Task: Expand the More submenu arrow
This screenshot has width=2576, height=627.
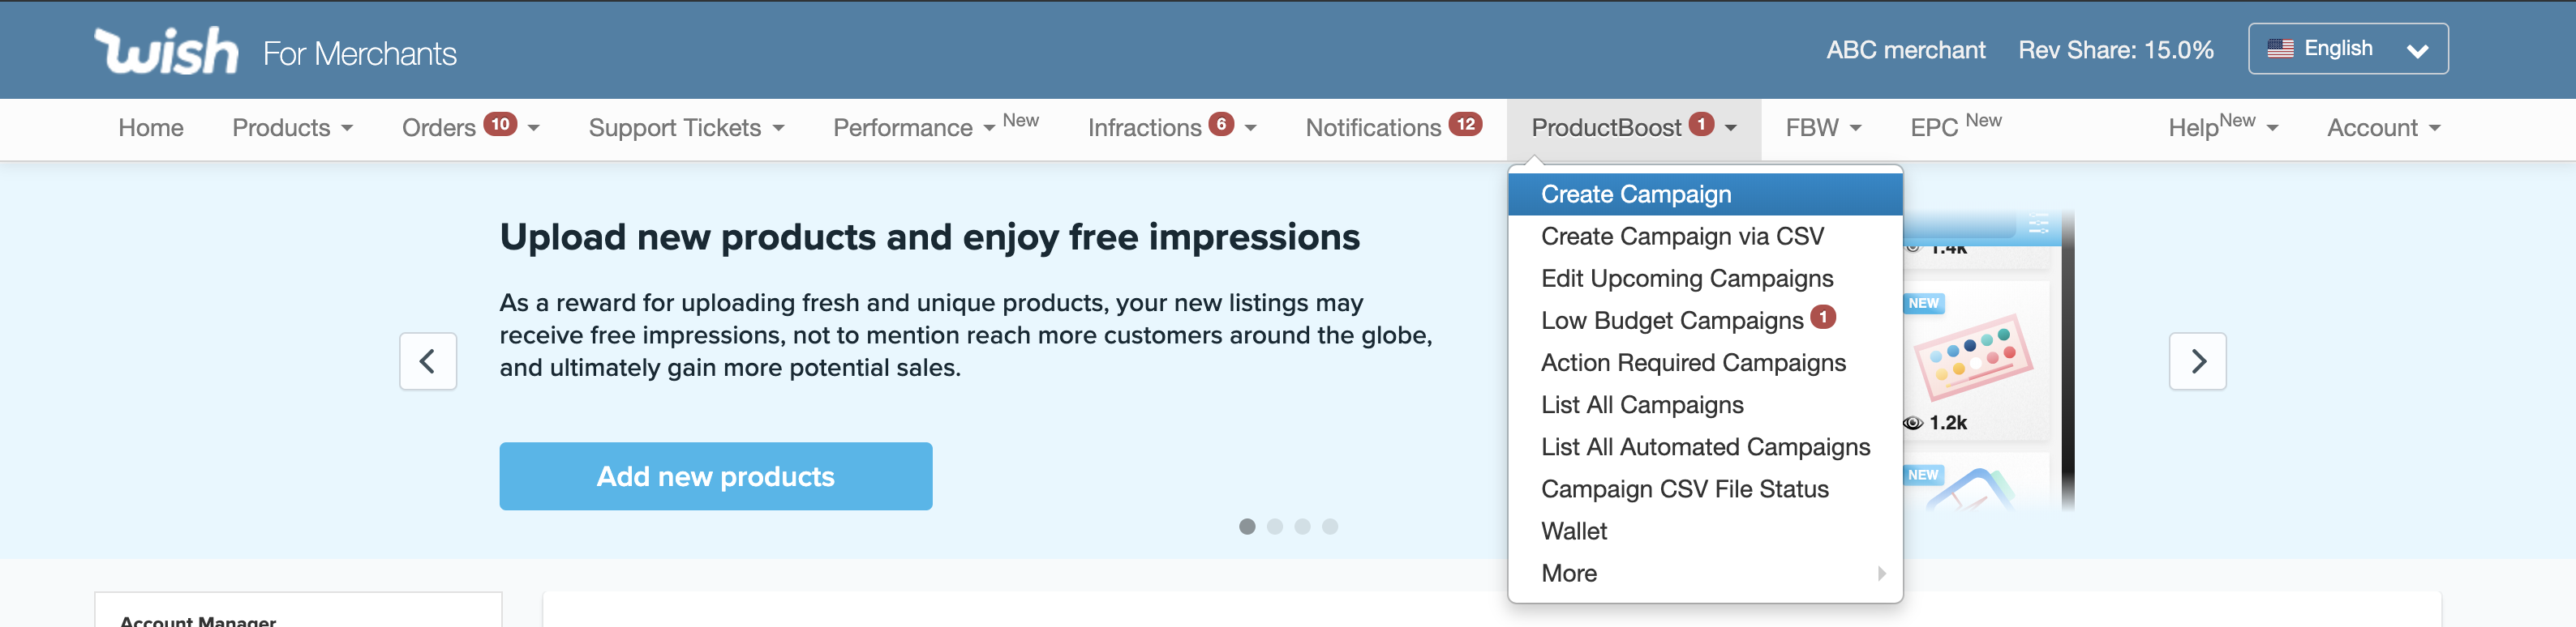Action: (x=1881, y=573)
